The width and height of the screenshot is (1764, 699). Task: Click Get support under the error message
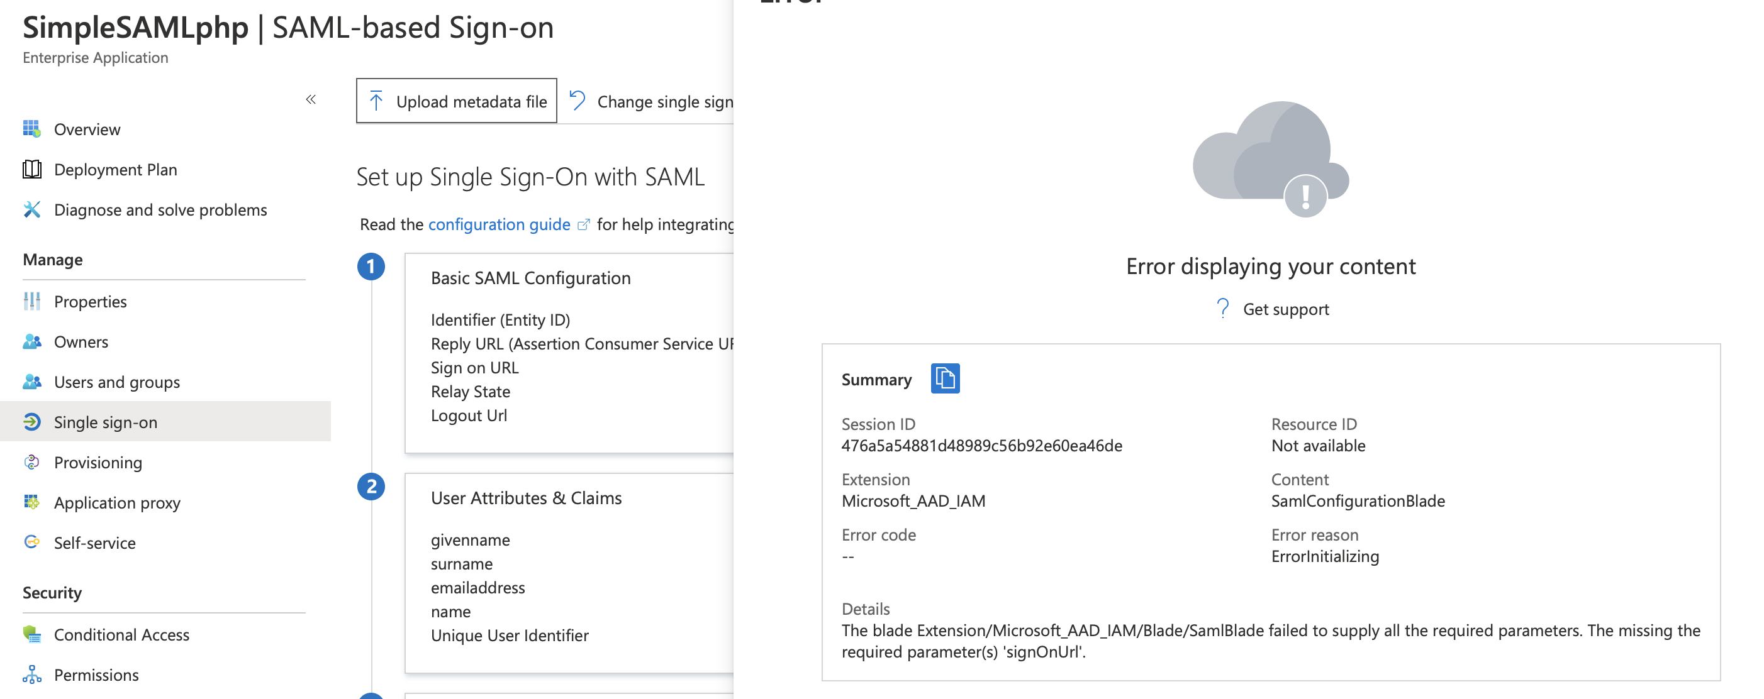point(1285,309)
